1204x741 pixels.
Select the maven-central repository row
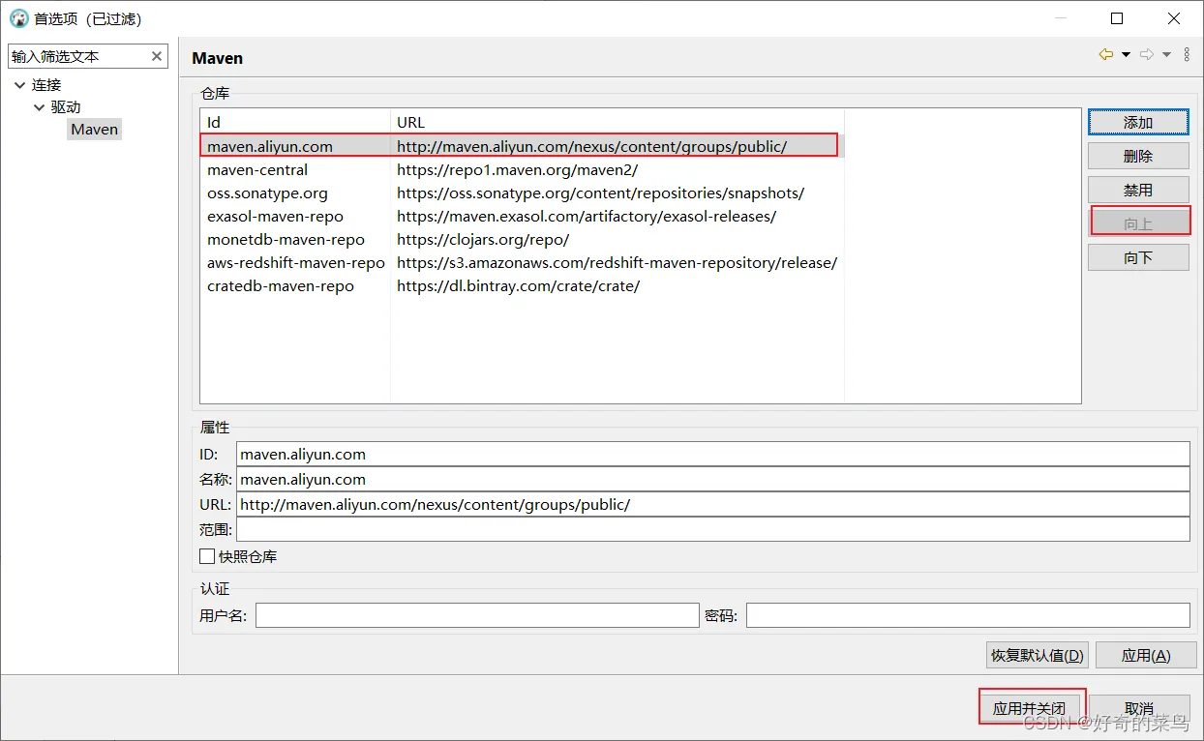click(x=522, y=169)
